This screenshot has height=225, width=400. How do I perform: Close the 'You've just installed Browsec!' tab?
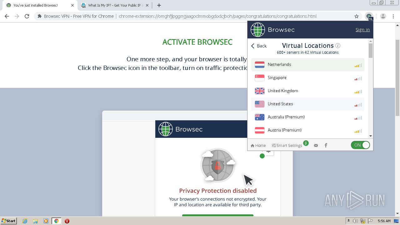click(72, 5)
